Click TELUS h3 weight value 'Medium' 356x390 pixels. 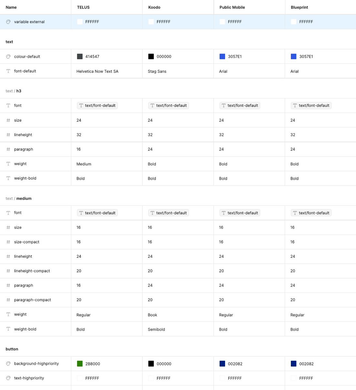tap(84, 164)
